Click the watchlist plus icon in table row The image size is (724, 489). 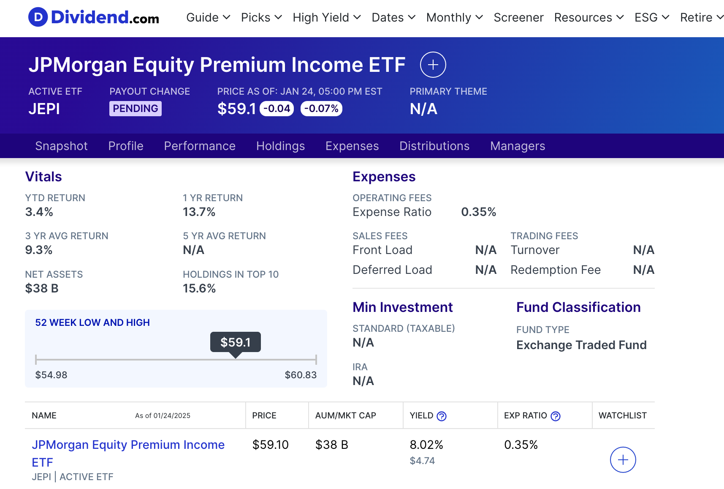click(623, 460)
